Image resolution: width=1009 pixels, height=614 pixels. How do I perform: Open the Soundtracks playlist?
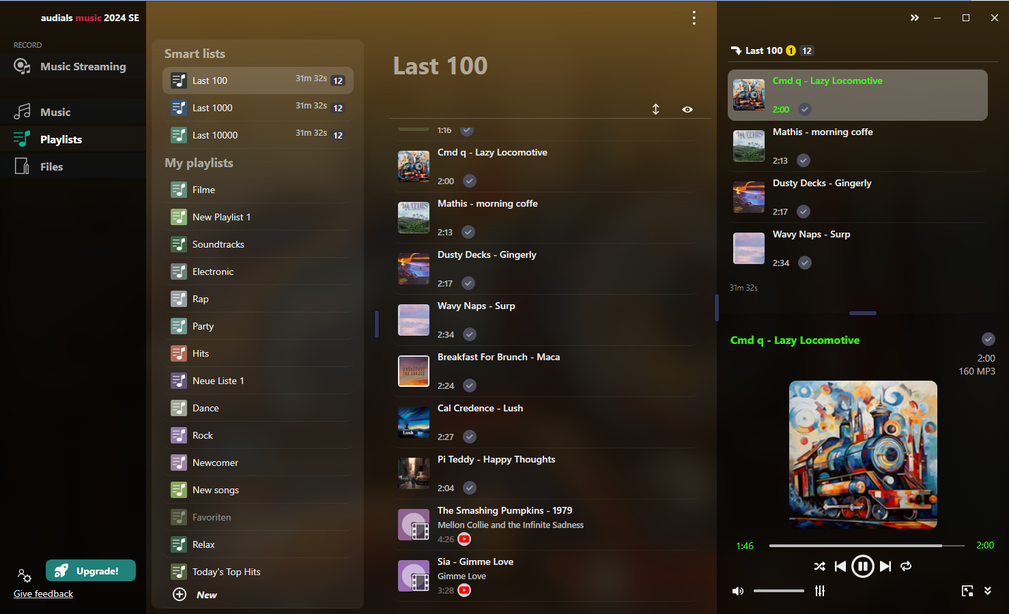[x=258, y=244]
